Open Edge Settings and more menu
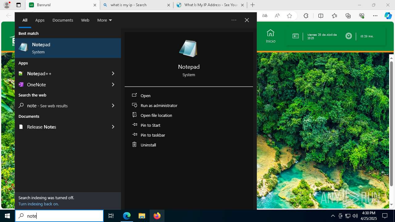Image resolution: width=395 pixels, height=222 pixels. click(x=375, y=16)
